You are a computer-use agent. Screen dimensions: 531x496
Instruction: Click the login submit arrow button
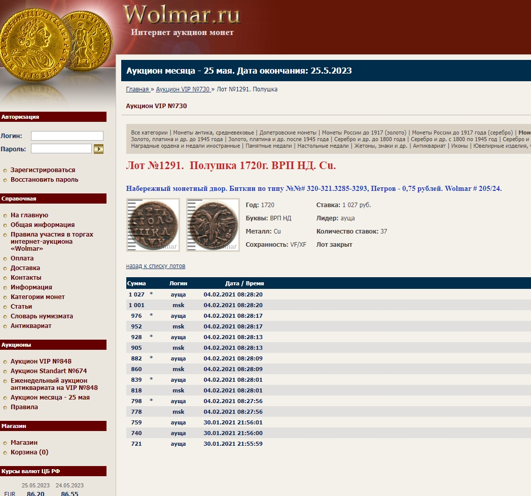pos(98,149)
